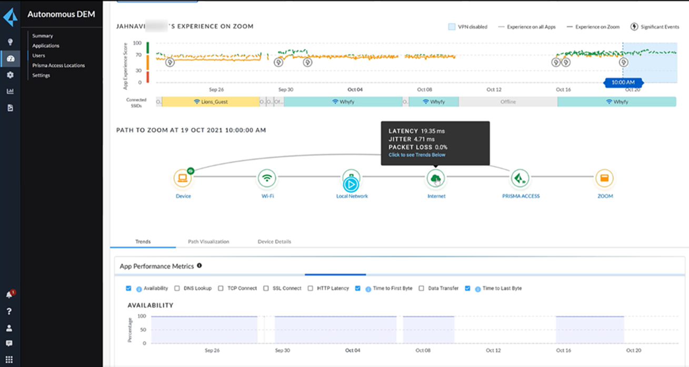Viewport: 689px width, 367px height.
Task: Click the Device node icon in path
Action: tap(183, 179)
